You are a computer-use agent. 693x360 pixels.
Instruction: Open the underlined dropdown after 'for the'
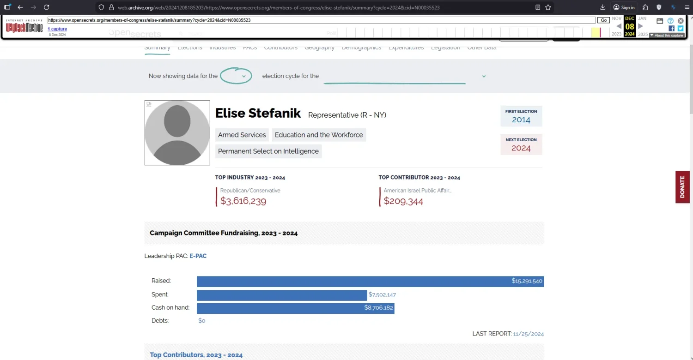405,76
